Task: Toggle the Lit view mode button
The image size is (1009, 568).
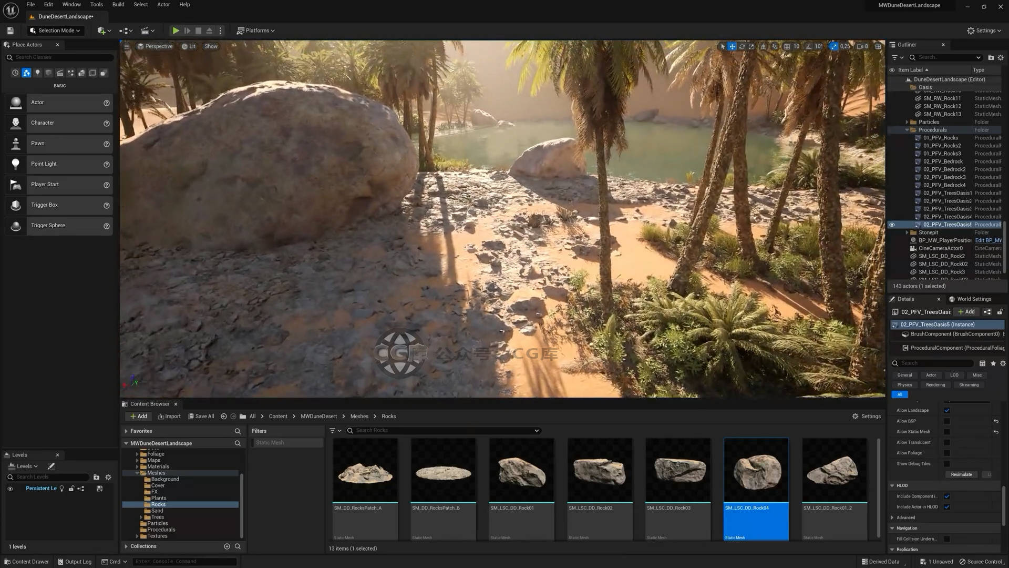Action: pyautogui.click(x=189, y=46)
